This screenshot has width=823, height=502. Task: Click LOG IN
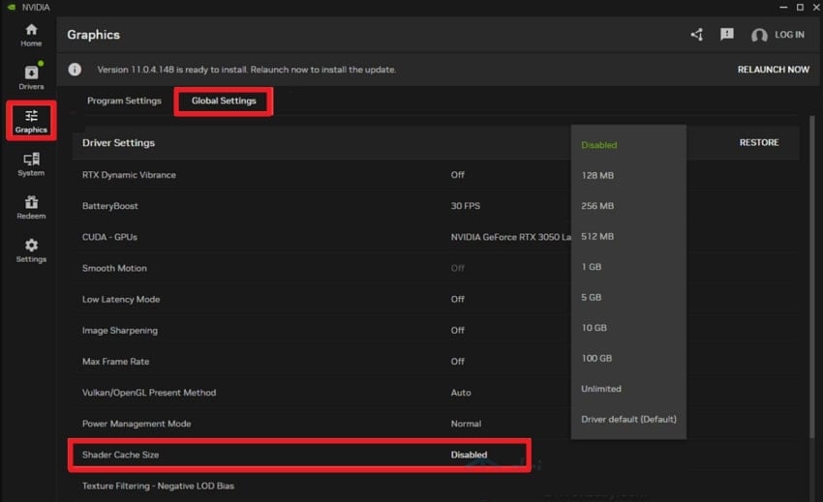(789, 35)
